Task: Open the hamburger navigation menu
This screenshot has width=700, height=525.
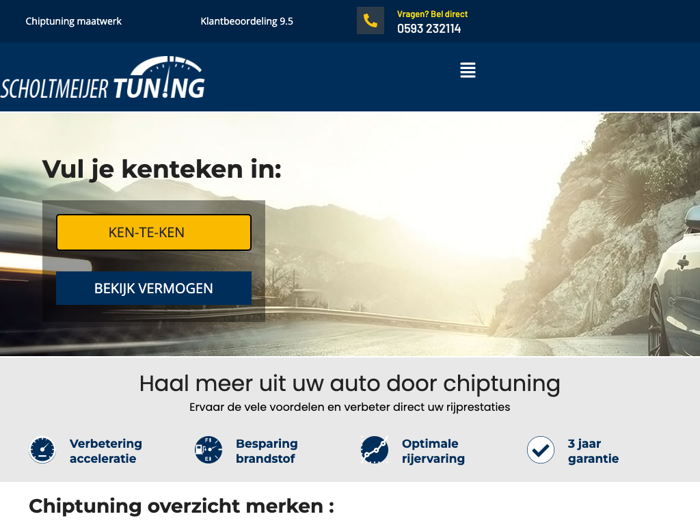Action: (468, 70)
